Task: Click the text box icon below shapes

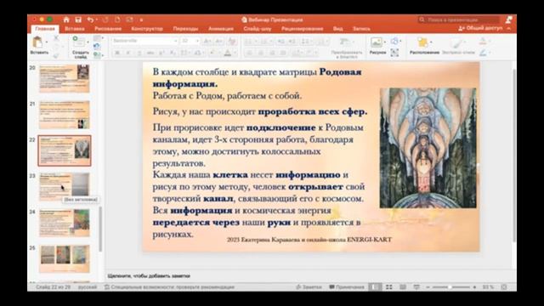Action: (394, 53)
